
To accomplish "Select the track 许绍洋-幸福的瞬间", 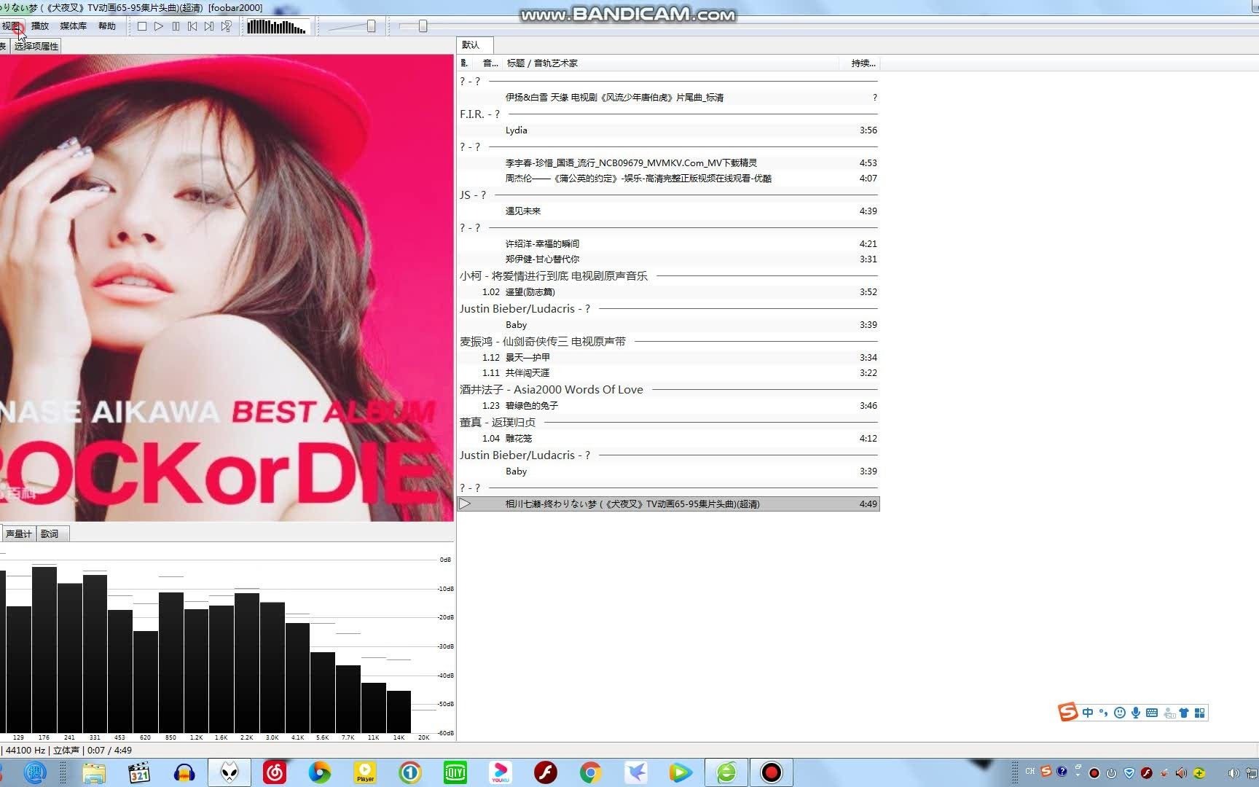I will pyautogui.click(x=668, y=244).
